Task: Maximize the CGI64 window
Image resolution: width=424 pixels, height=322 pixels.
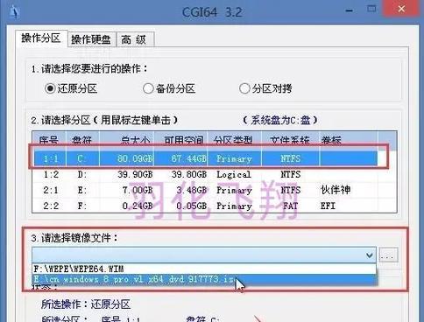Action: click(371, 9)
